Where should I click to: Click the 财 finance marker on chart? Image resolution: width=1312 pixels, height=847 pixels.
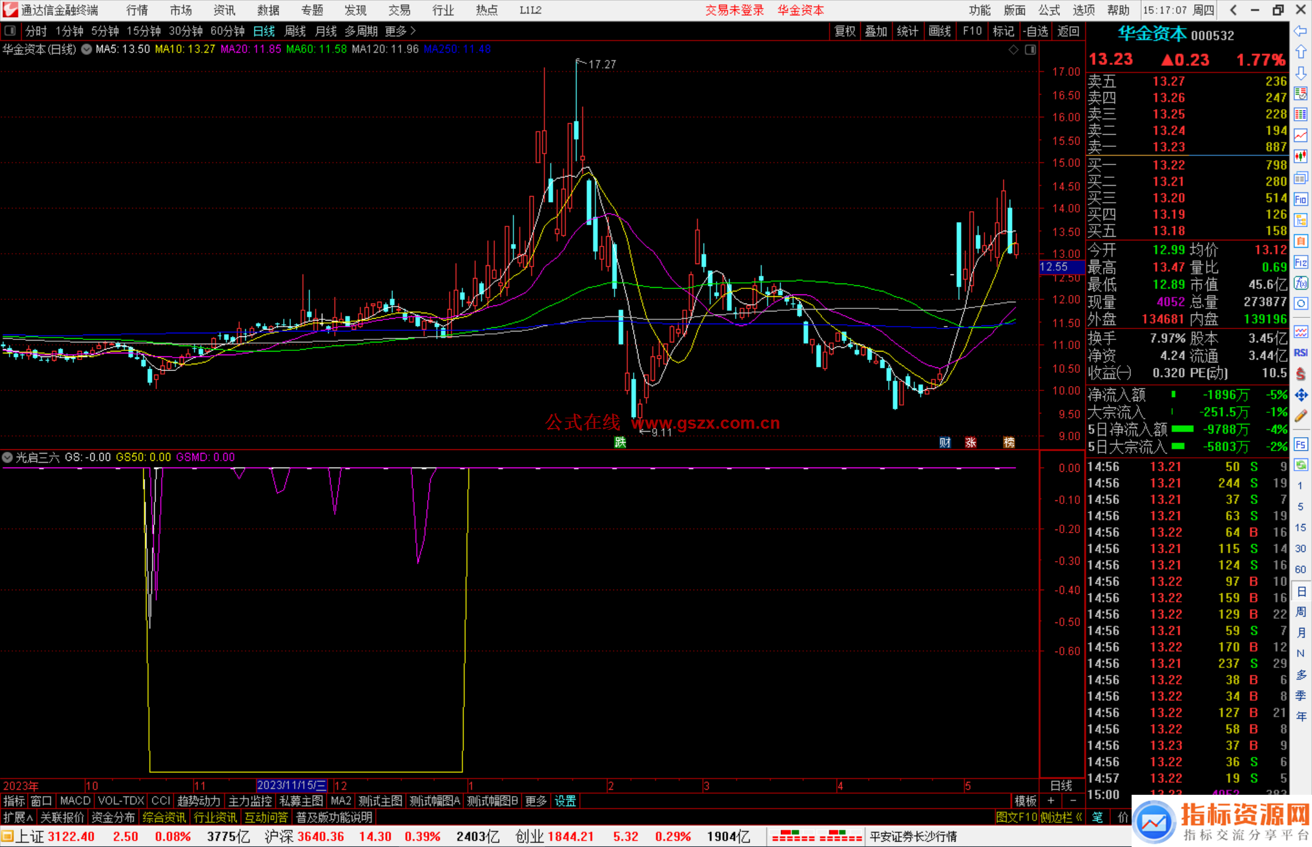click(945, 442)
